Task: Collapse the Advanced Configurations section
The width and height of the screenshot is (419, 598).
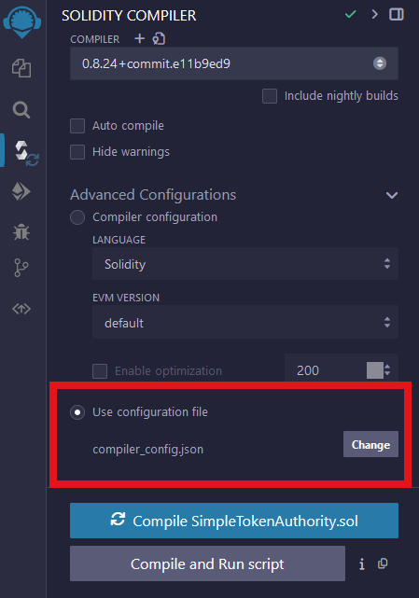Action: tap(392, 195)
